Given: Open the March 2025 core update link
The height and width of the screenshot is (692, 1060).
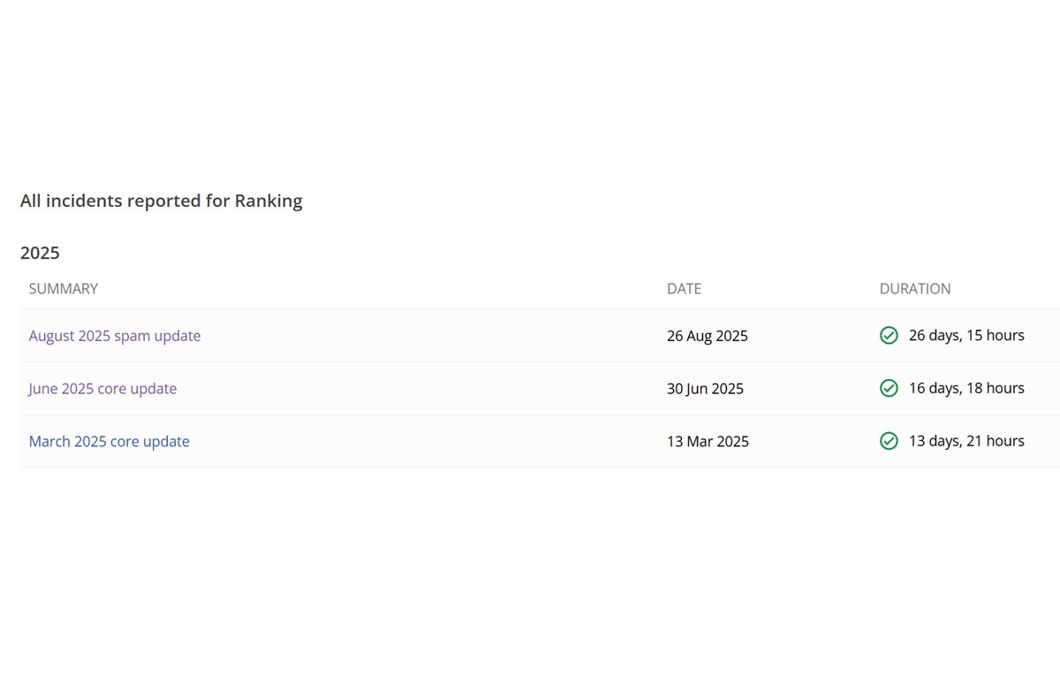Looking at the screenshot, I should 109,441.
